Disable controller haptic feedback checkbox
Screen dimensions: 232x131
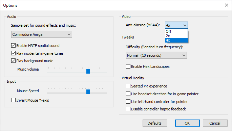click(128, 109)
